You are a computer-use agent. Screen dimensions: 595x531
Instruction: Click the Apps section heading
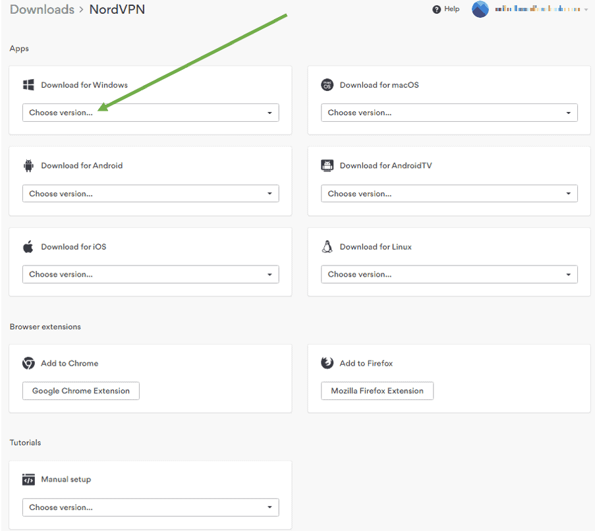click(19, 49)
